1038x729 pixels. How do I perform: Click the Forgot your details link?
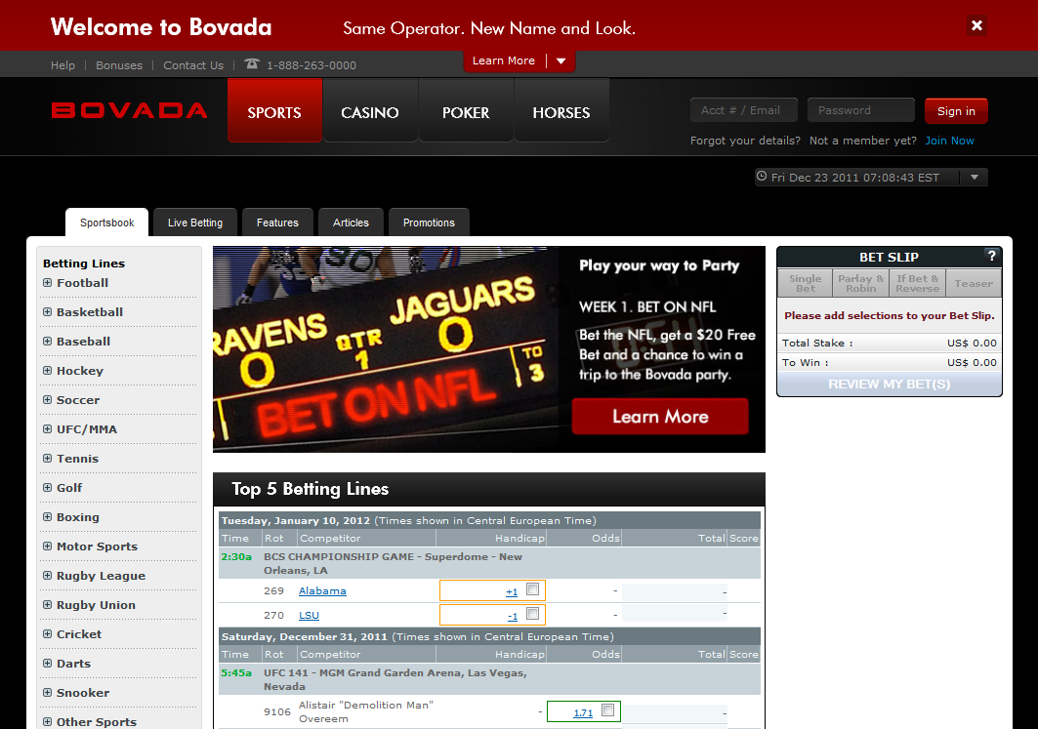point(745,141)
